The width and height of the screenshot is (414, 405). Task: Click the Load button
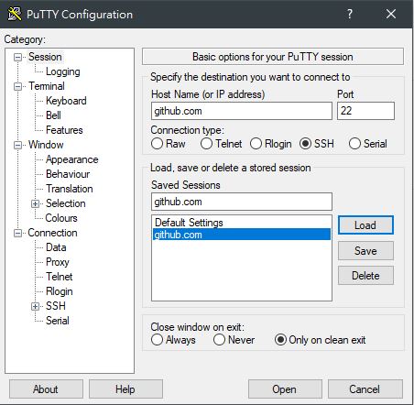pyautogui.click(x=365, y=225)
